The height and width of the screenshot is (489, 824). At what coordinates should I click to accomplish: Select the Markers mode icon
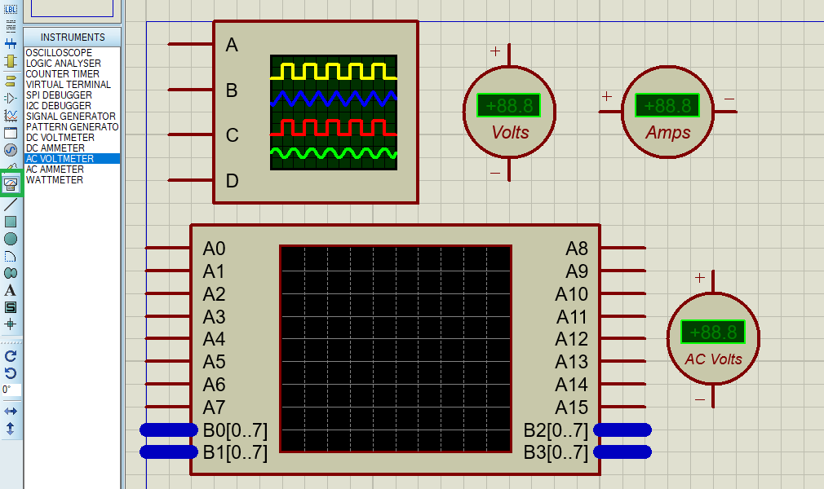pos(11,324)
